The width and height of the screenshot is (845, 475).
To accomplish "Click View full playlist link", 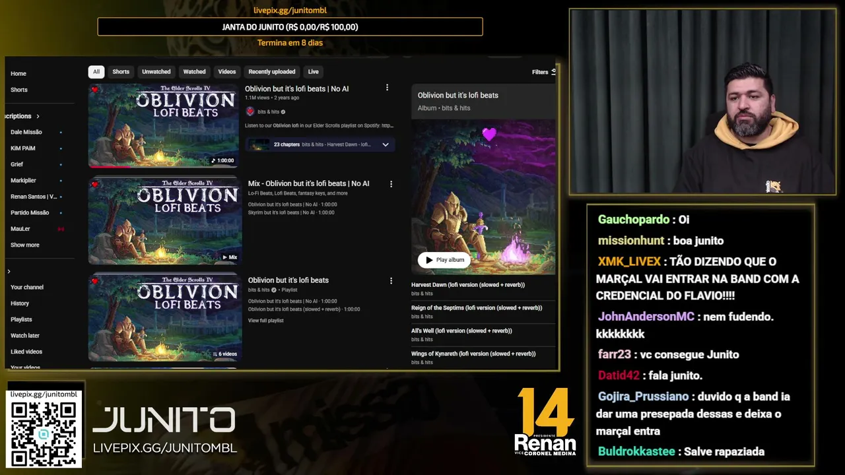I will click(x=266, y=321).
